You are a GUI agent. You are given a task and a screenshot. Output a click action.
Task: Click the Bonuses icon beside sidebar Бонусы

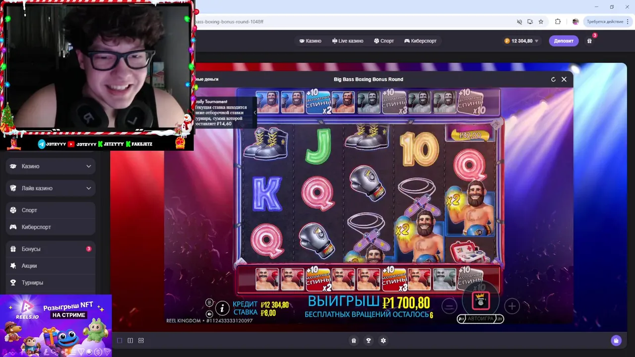click(x=13, y=249)
